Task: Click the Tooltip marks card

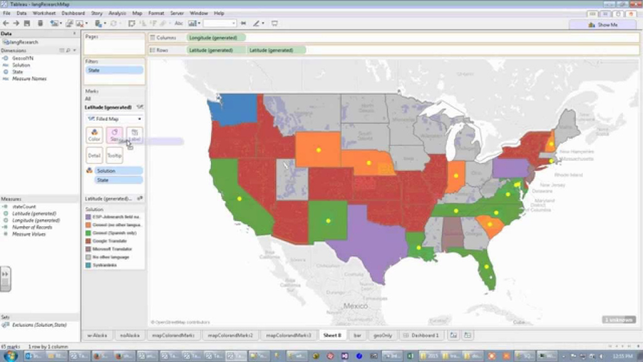Action: pyautogui.click(x=114, y=155)
